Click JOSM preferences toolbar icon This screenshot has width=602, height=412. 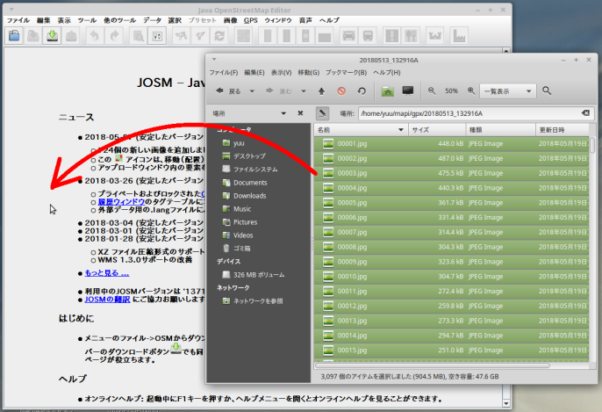point(157,36)
